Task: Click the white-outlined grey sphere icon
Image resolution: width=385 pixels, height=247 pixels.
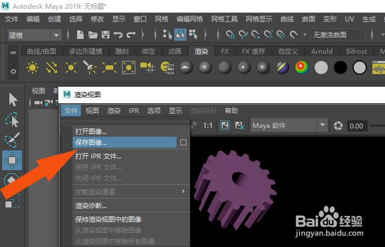Action: click(360, 68)
